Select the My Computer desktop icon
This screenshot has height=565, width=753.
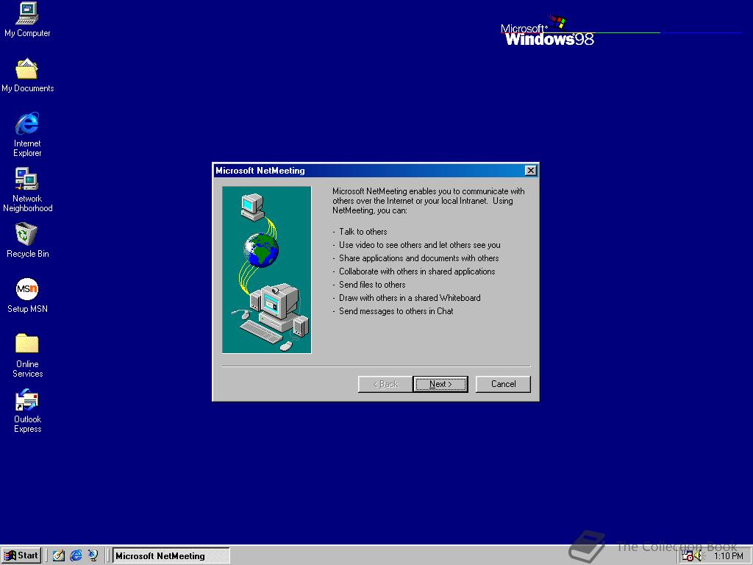(27, 20)
